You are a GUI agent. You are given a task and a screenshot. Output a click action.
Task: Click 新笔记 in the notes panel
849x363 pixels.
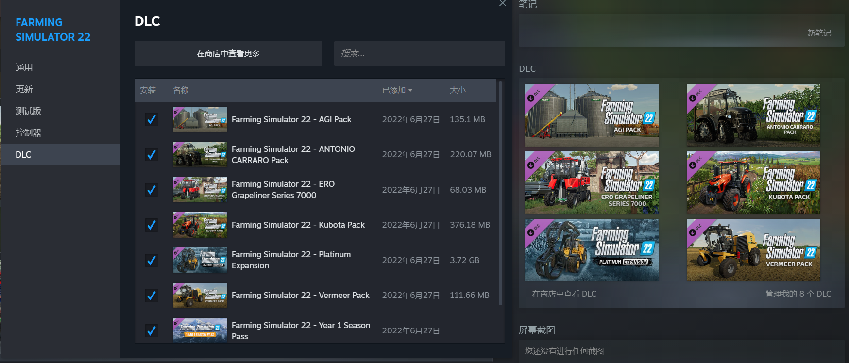pyautogui.click(x=819, y=33)
